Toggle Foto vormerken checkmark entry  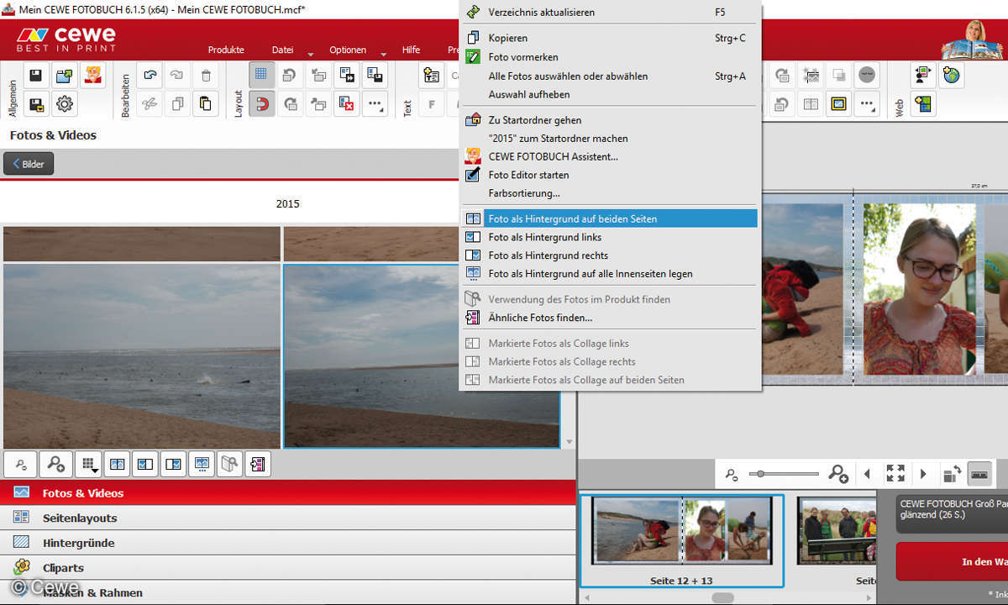610,57
